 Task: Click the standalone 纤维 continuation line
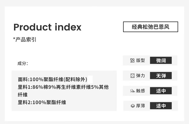23,95
